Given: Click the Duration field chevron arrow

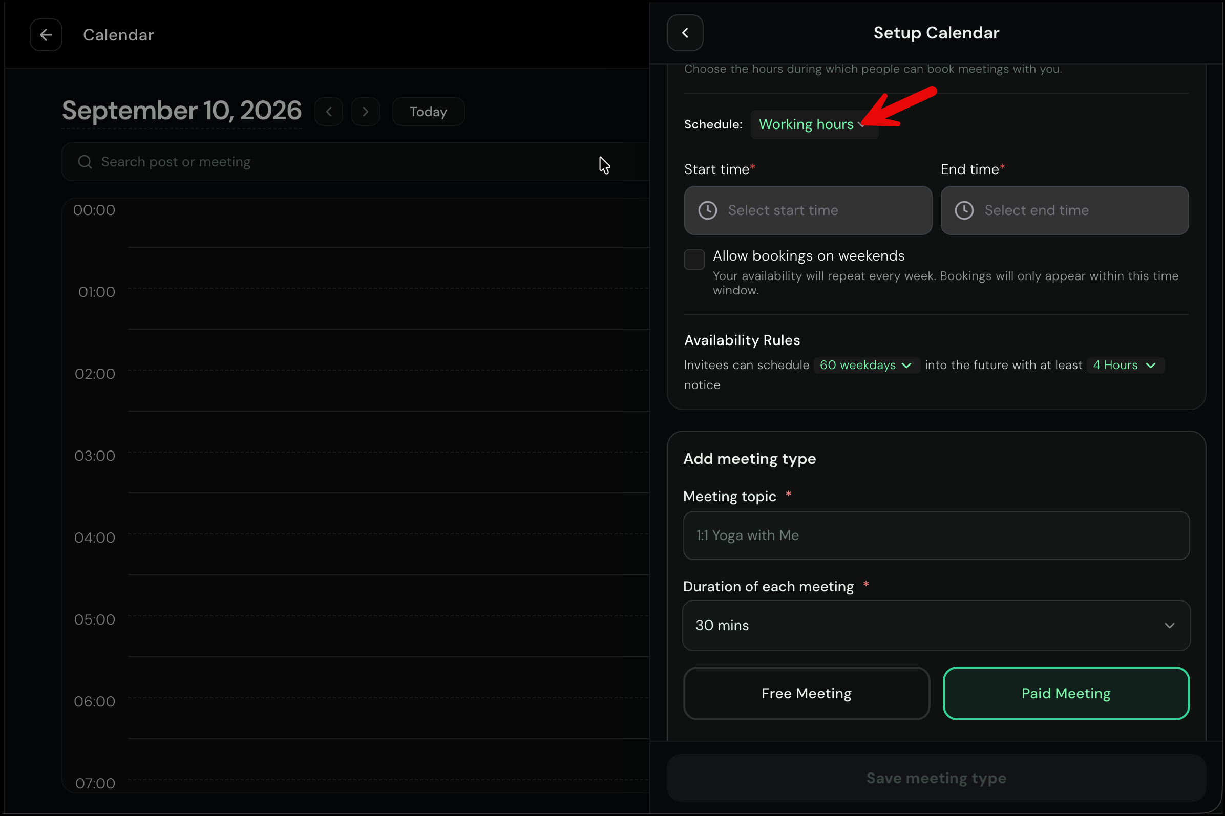Looking at the screenshot, I should (1169, 626).
